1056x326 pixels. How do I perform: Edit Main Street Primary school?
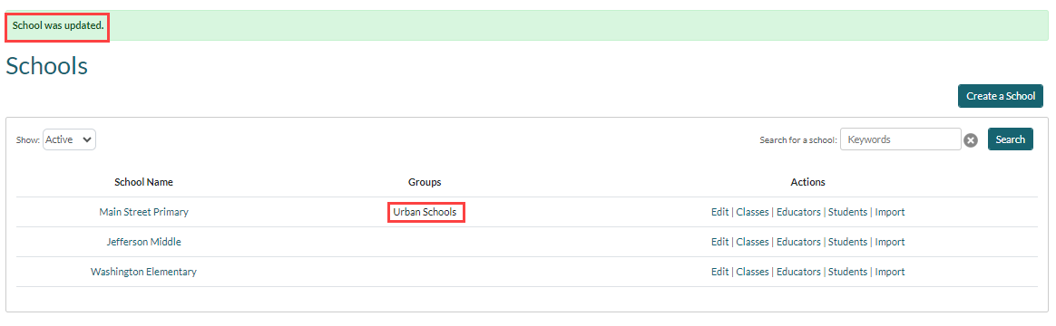click(x=720, y=212)
